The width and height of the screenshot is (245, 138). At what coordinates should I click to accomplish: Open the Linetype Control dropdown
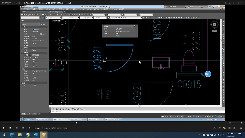click(71, 18)
